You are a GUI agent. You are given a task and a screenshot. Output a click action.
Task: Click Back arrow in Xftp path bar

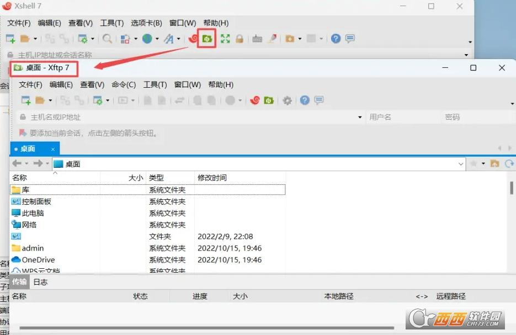tap(17, 163)
